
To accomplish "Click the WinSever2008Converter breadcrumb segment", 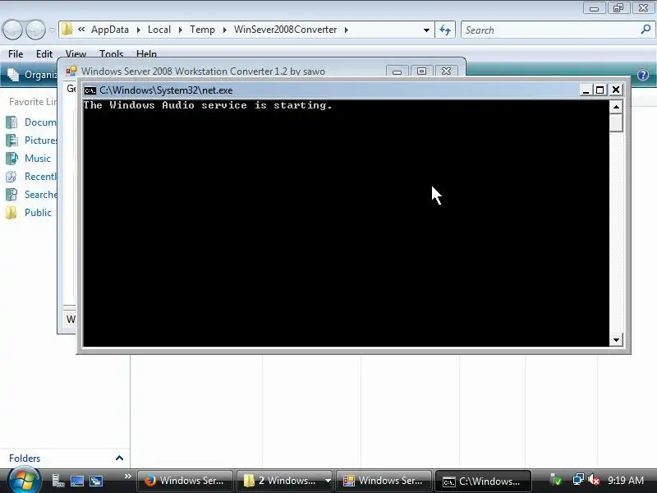I will point(285,30).
